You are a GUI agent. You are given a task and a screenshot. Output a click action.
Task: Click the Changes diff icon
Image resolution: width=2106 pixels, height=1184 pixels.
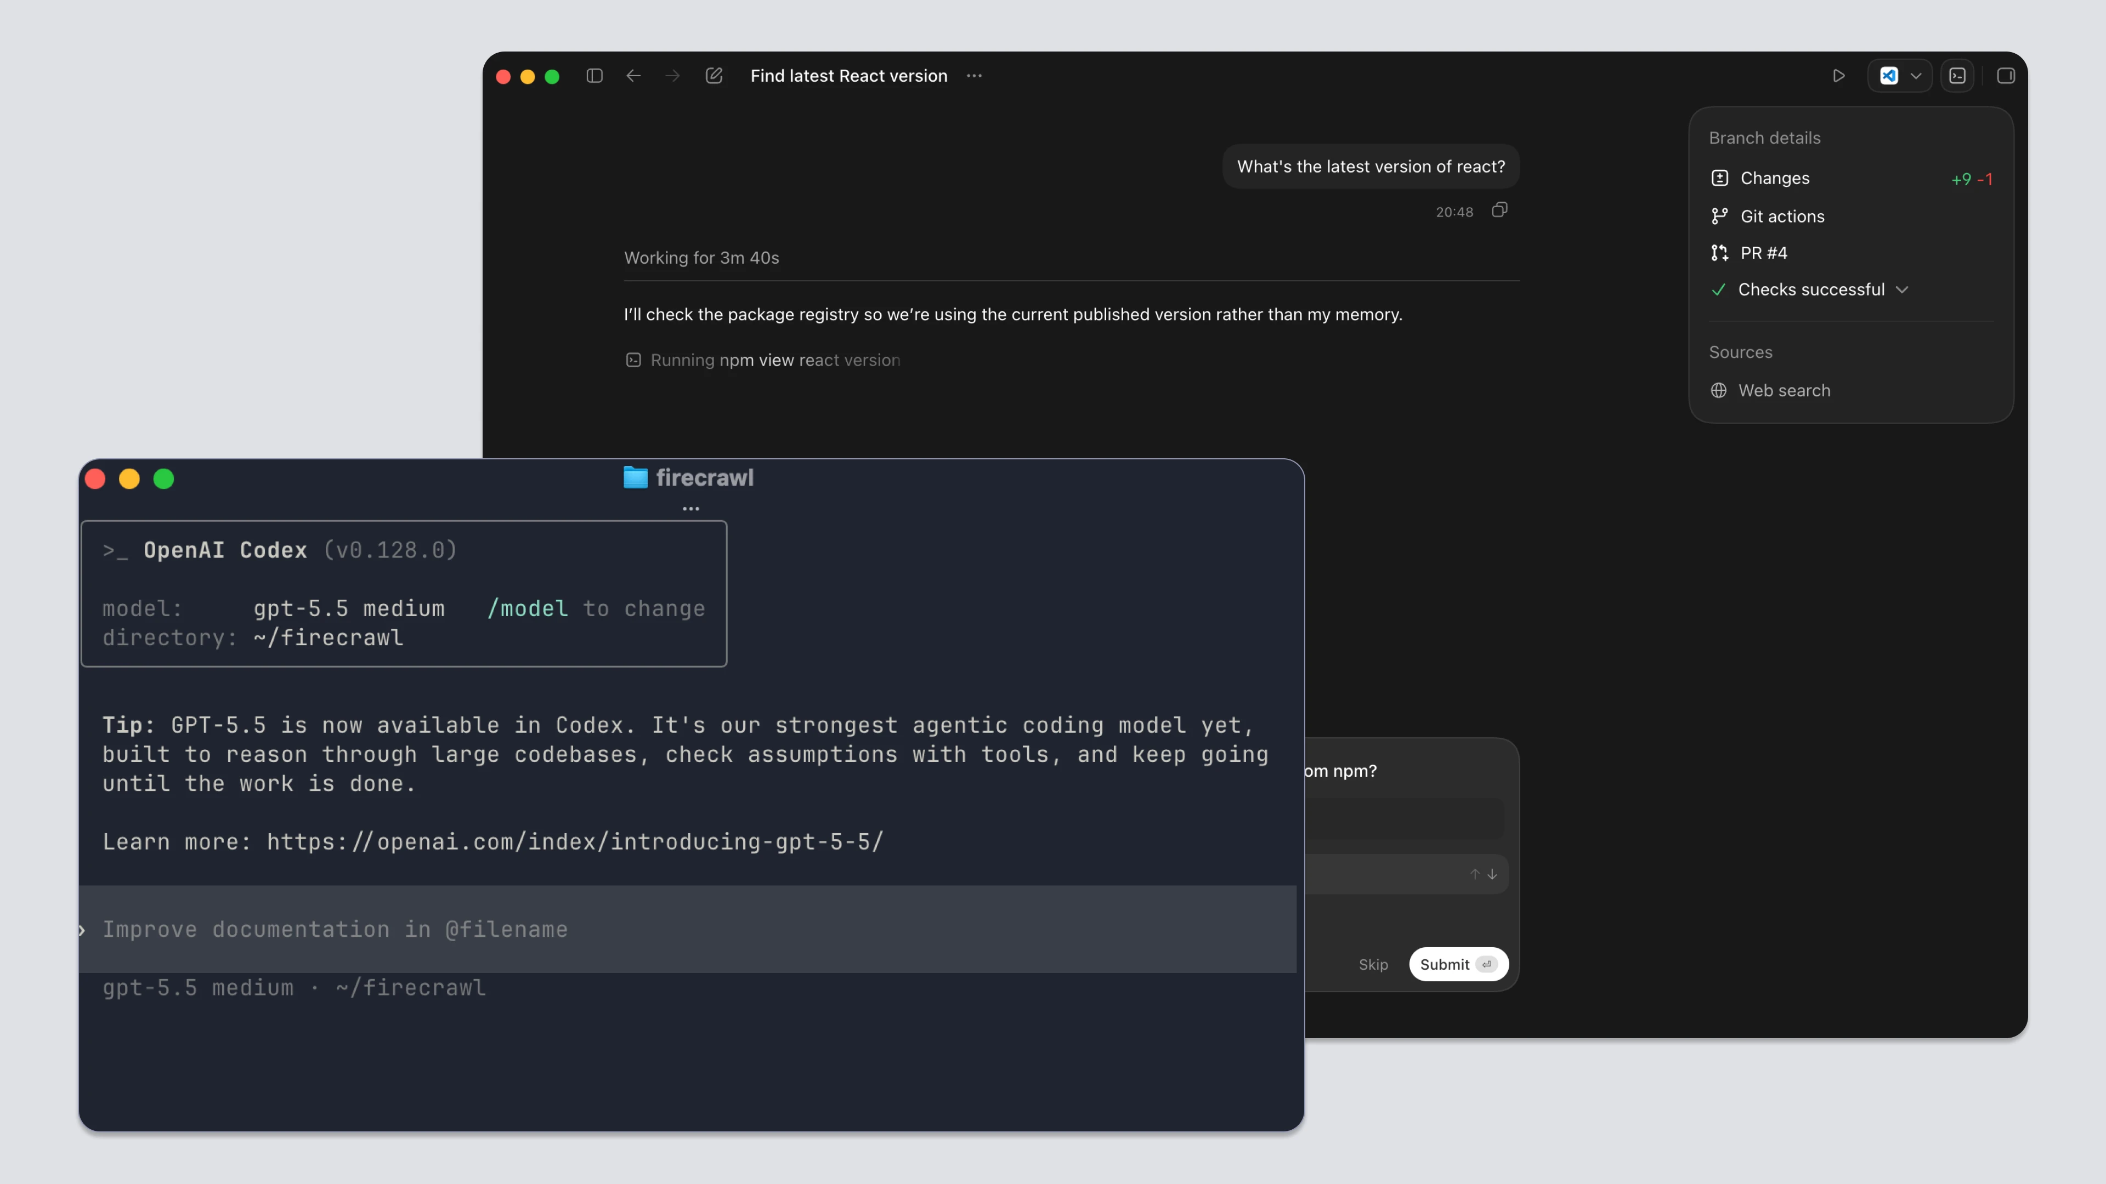1719,178
